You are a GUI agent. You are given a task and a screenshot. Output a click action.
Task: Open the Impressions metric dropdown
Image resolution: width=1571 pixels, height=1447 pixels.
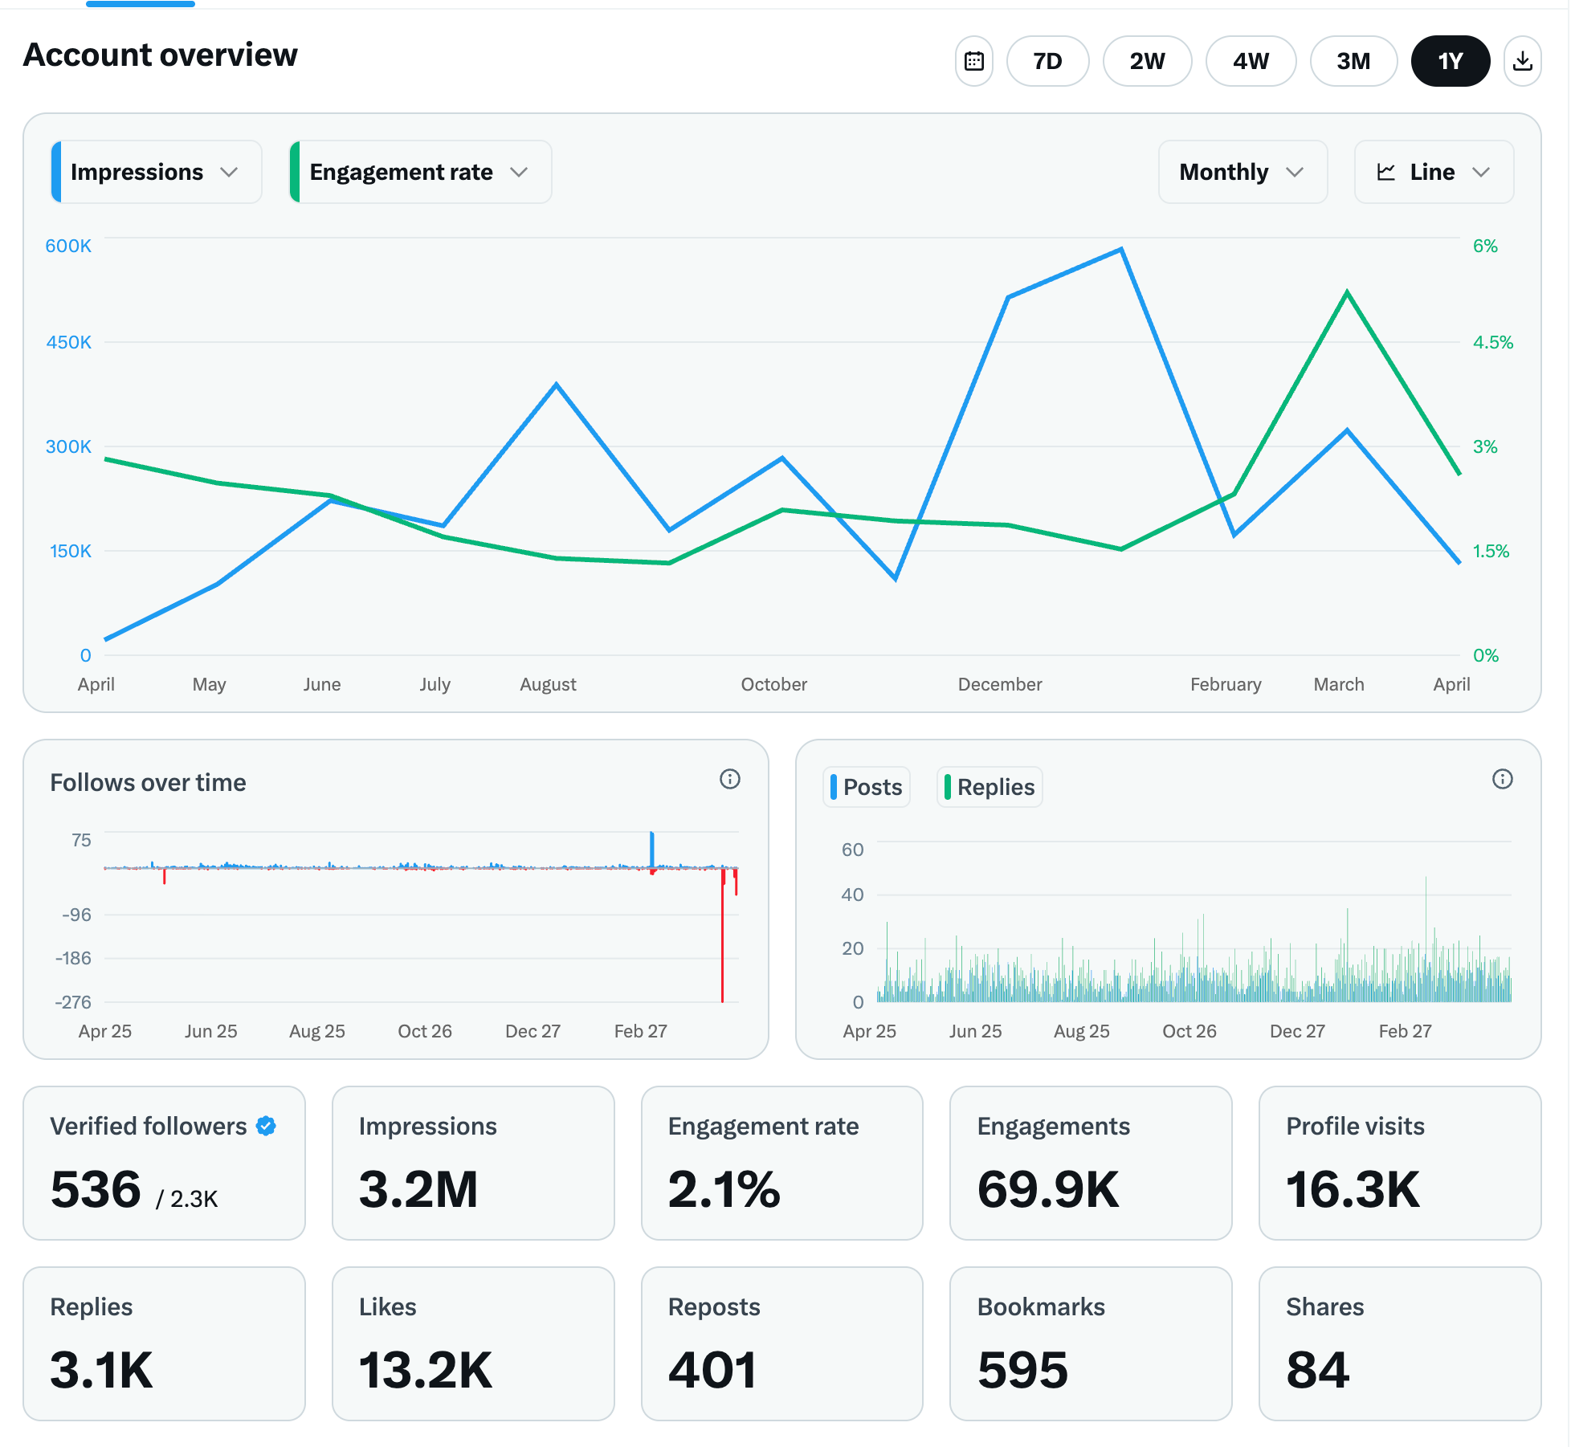(x=157, y=172)
